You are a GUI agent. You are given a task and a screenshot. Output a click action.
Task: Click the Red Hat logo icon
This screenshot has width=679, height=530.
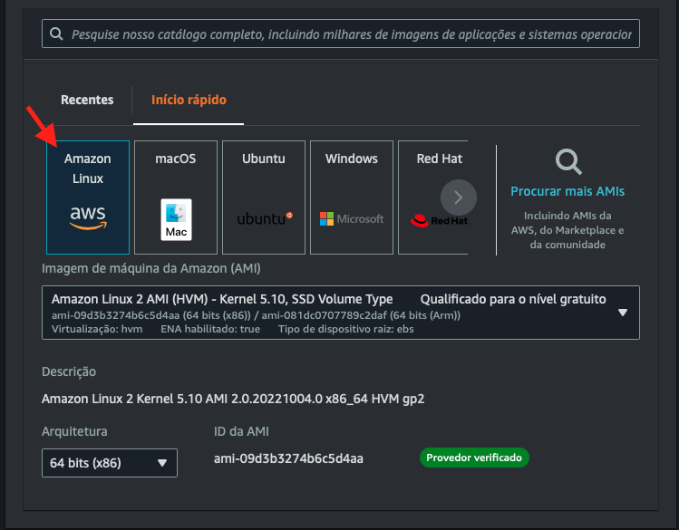tap(439, 221)
